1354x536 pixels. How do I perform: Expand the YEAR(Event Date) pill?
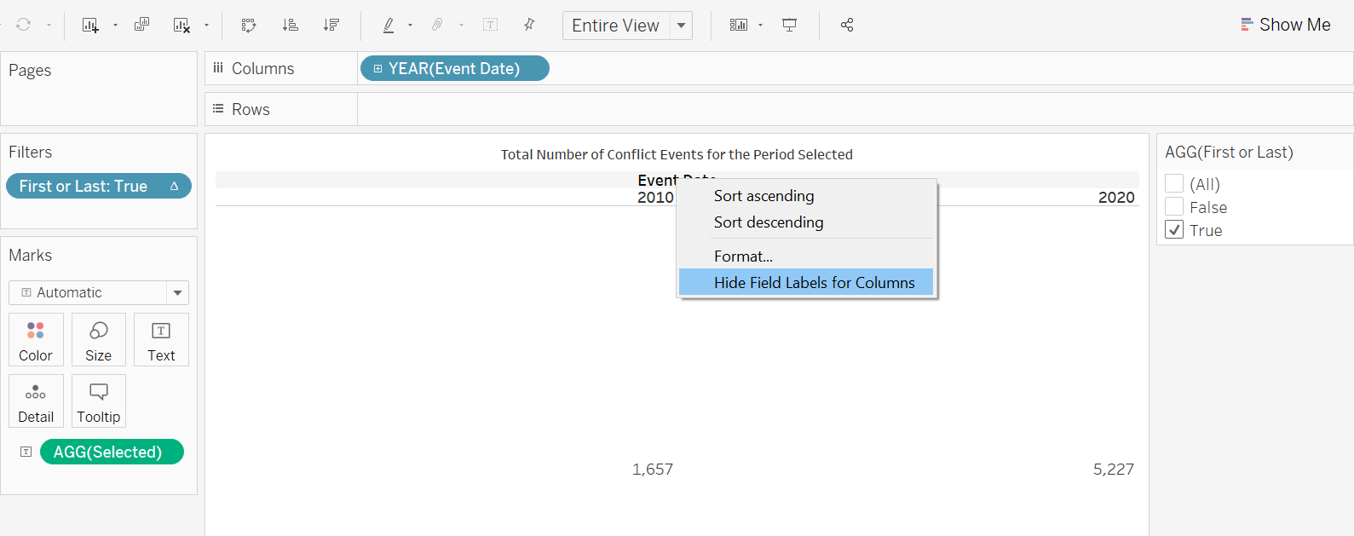pos(378,69)
